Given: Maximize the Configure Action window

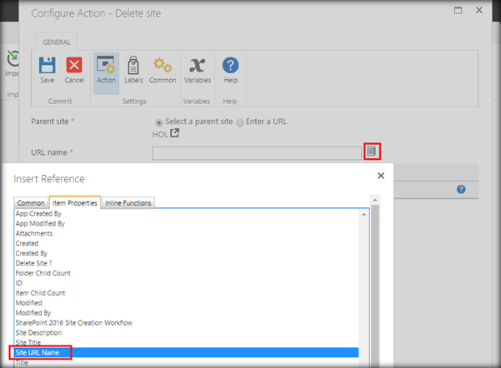Looking at the screenshot, I should coord(458,10).
